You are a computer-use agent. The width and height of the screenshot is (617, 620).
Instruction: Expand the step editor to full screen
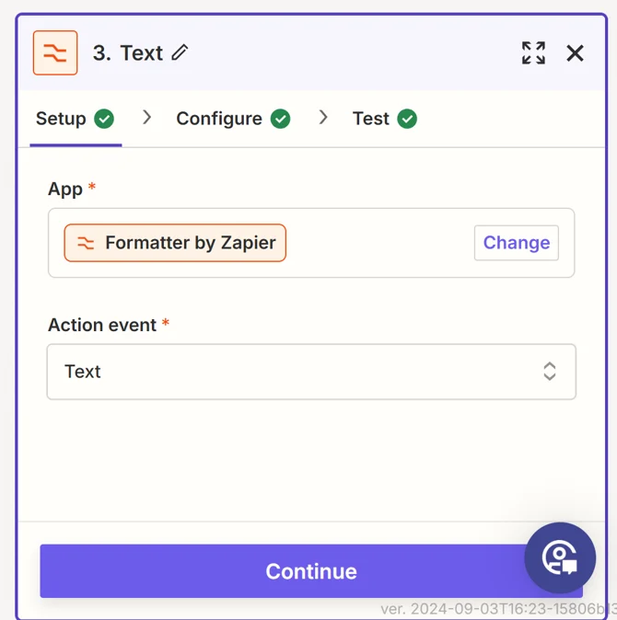pyautogui.click(x=533, y=53)
